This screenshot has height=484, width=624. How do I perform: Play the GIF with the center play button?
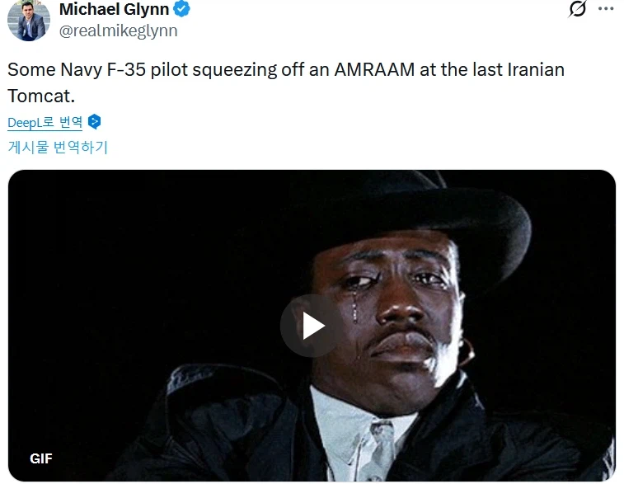312,326
